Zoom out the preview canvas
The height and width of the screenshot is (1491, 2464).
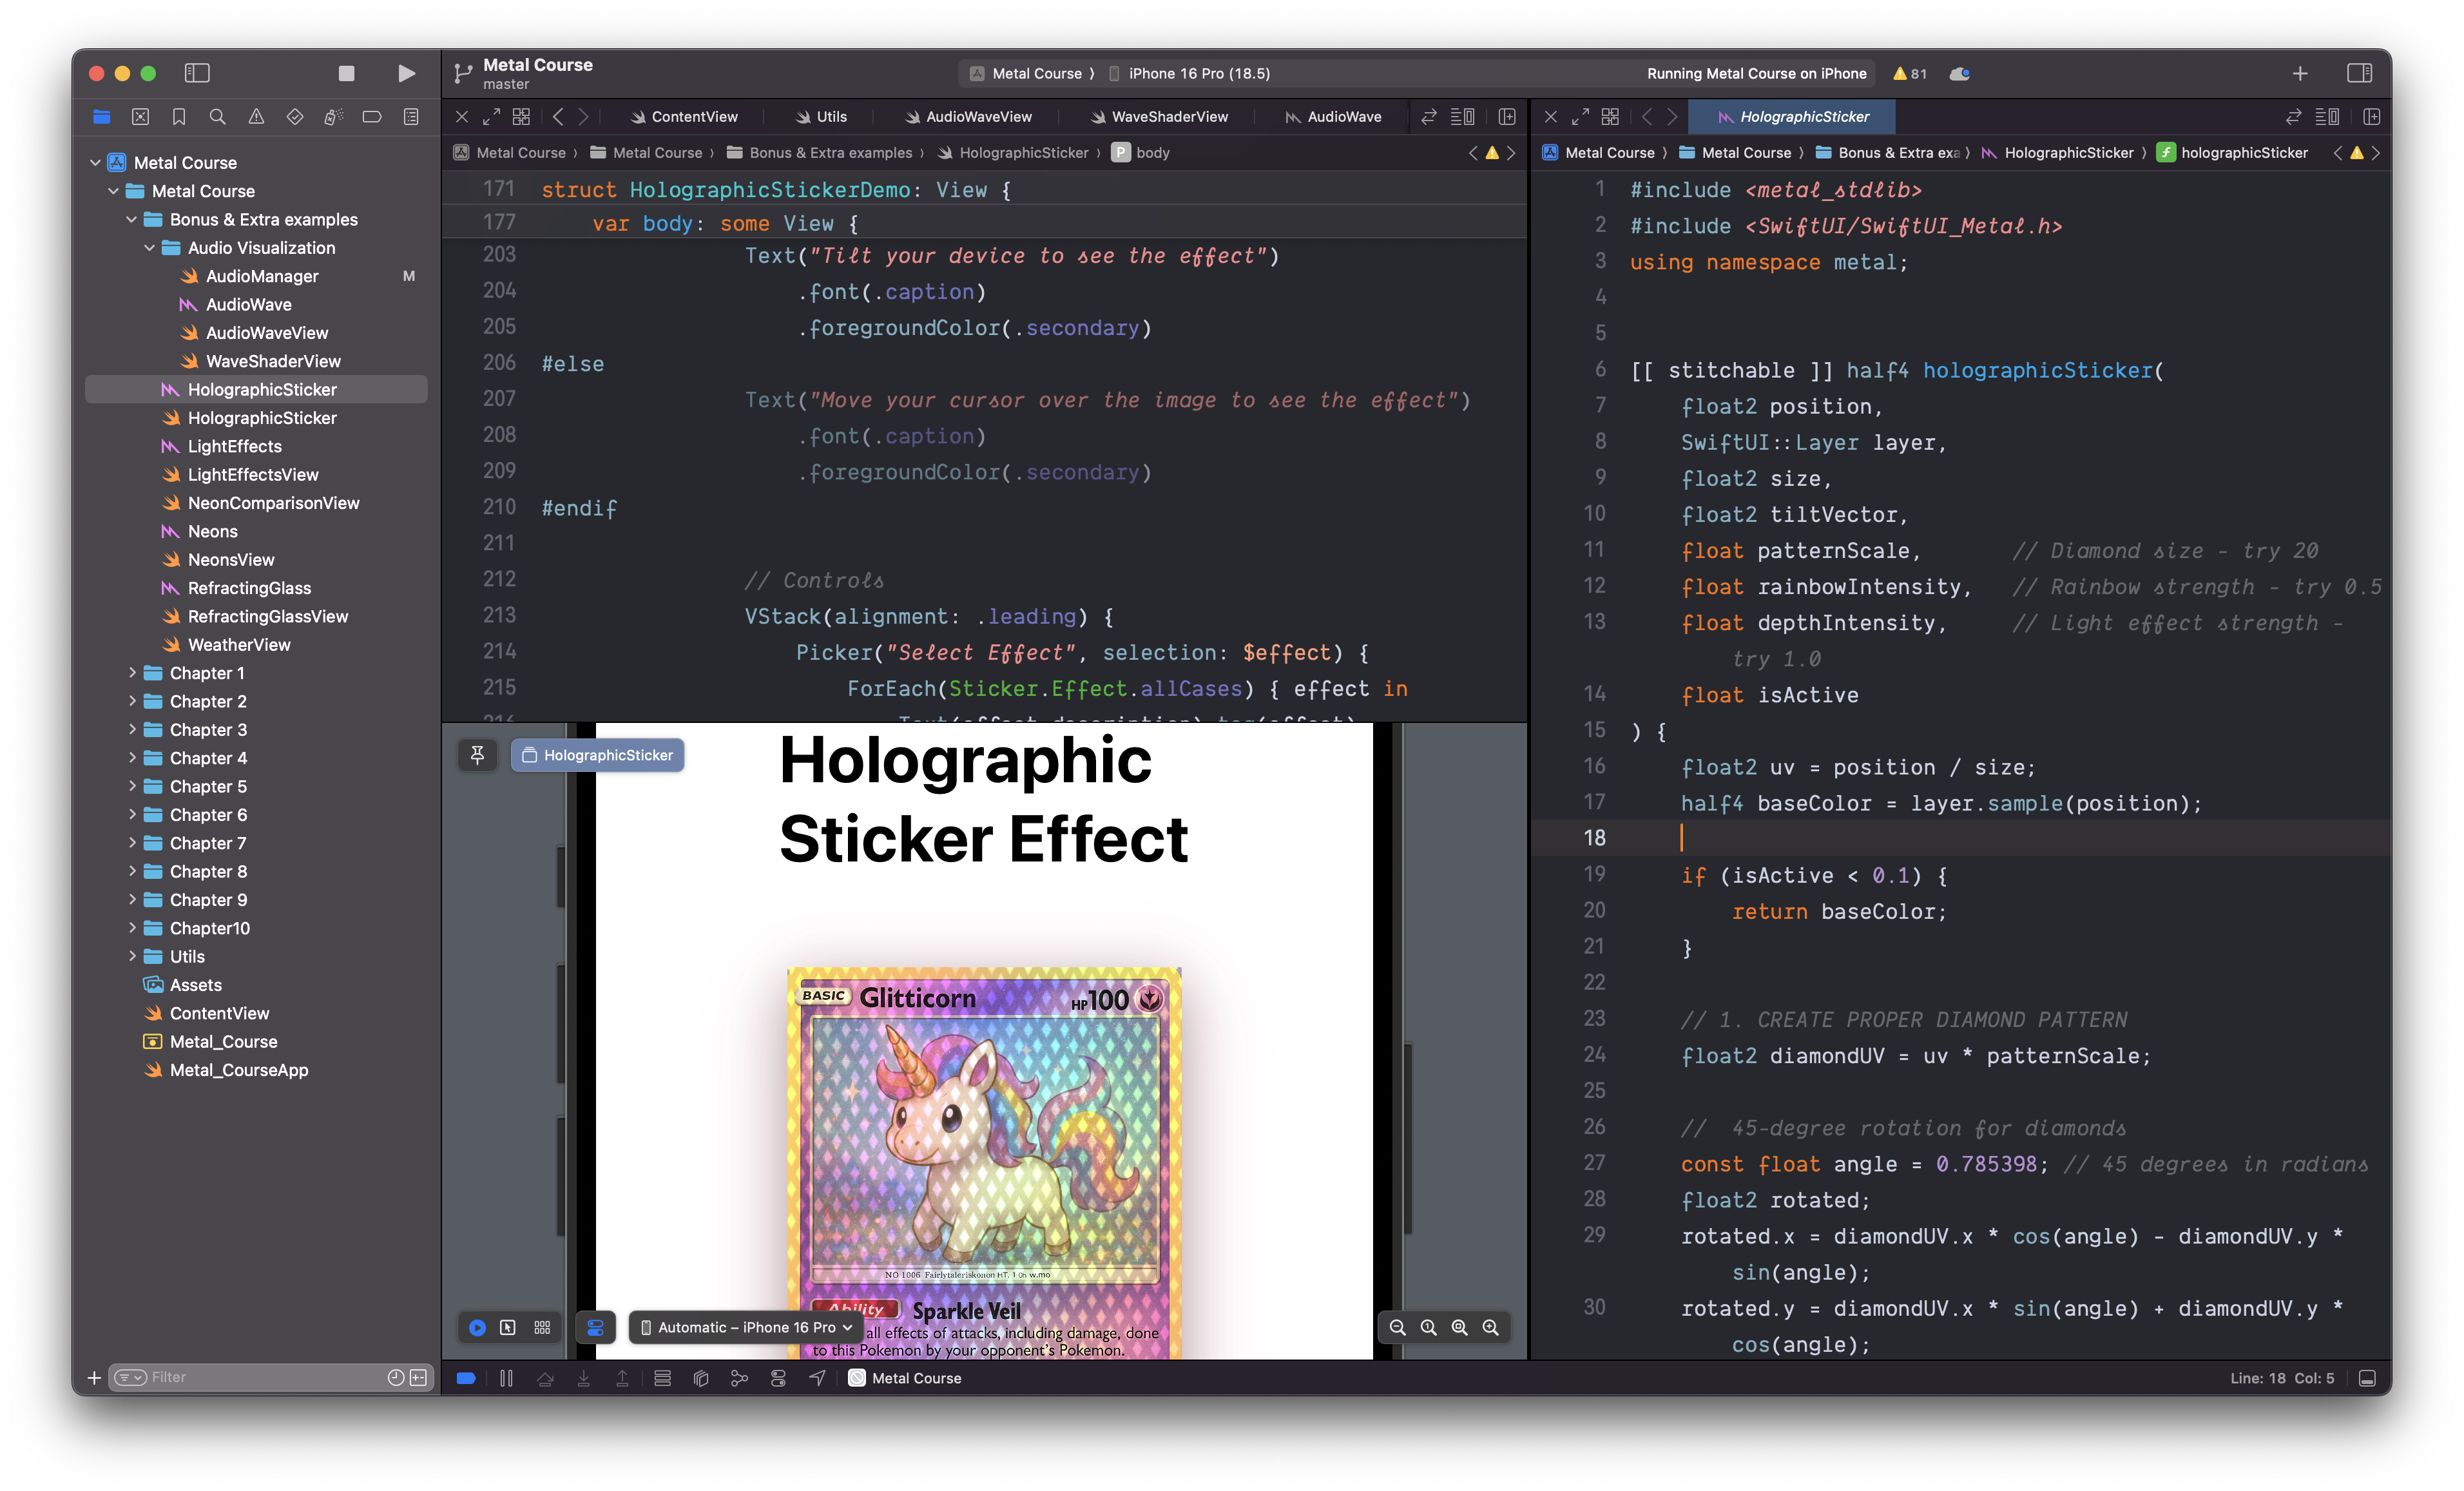click(1397, 1328)
